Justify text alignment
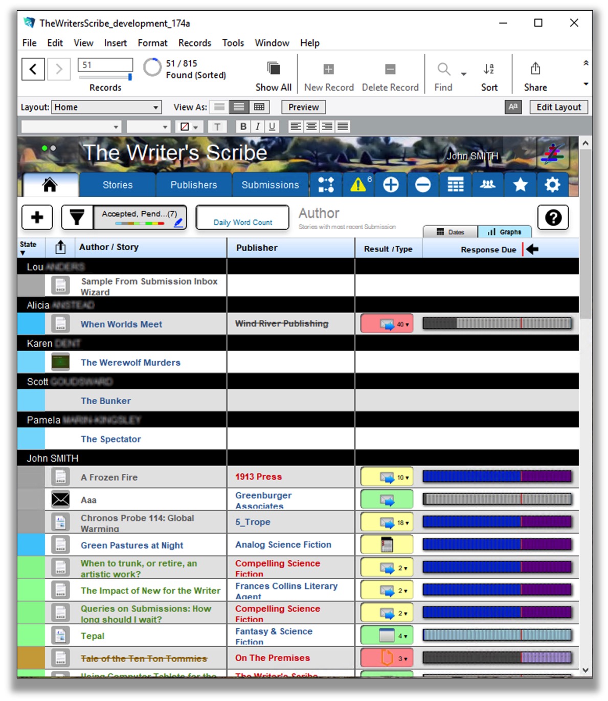 point(343,126)
